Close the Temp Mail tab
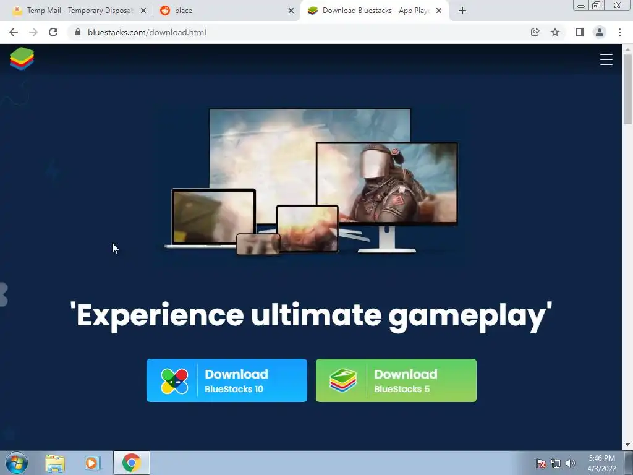The height and width of the screenshot is (475, 633). tap(143, 11)
